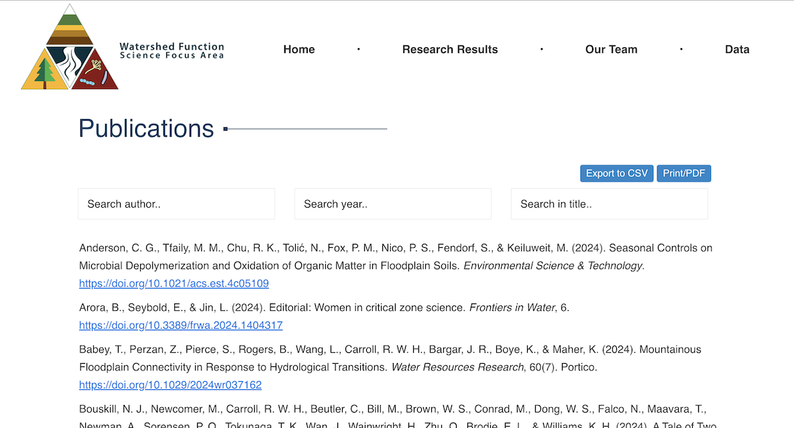This screenshot has width=794, height=428.
Task: Go to the Our Team page
Action: (x=611, y=49)
